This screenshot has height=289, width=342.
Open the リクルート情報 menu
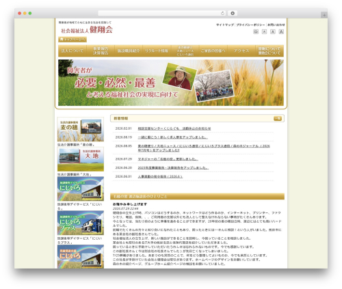pyautogui.click(x=157, y=51)
